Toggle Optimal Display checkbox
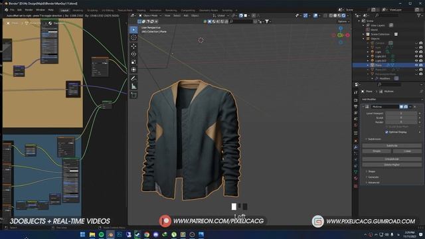The width and height of the screenshot is (425, 239). 386,132
